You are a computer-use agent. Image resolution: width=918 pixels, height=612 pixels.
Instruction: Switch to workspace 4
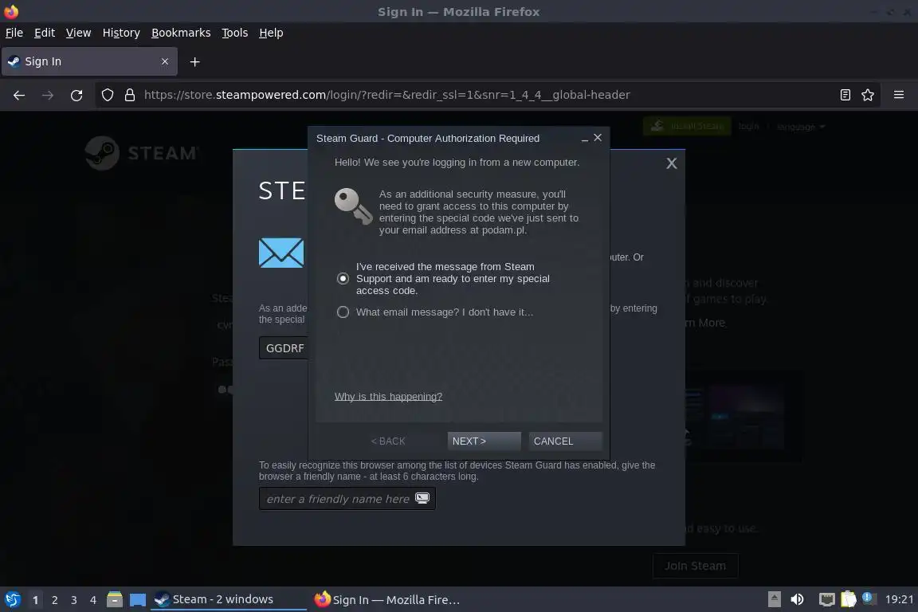(92, 600)
